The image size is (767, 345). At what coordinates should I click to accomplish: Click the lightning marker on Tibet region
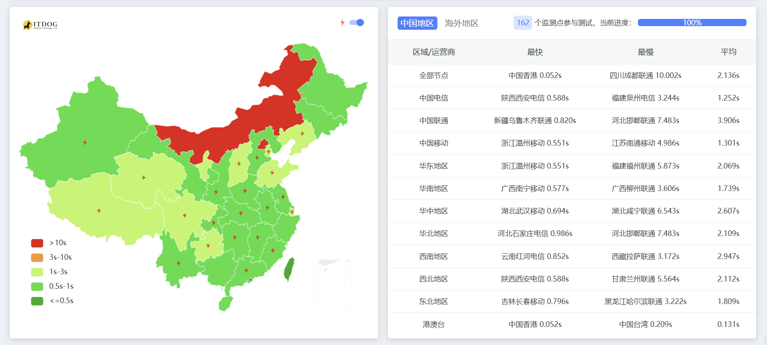[99, 211]
